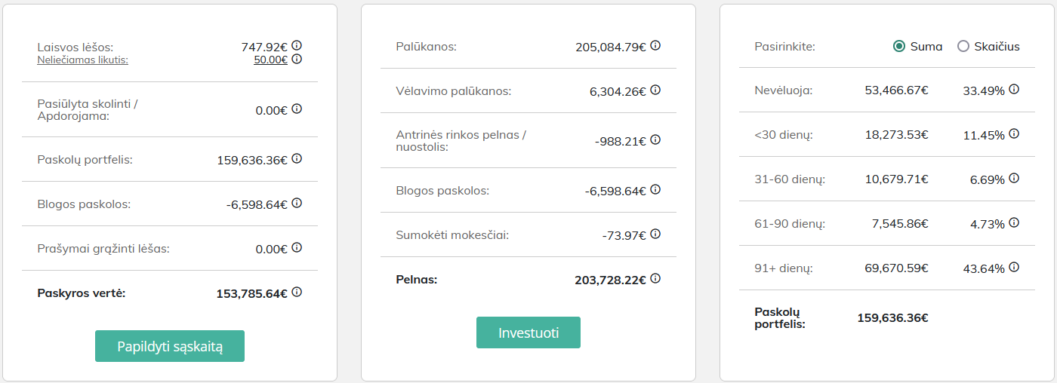Show info for Nevėluoja 33.49%

[x=1014, y=89]
